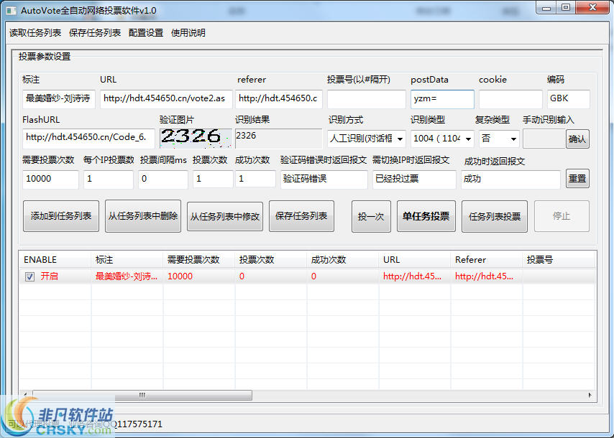The image size is (614, 438).
Task: Click the 识别结果 field showing 2326
Action: tap(279, 139)
